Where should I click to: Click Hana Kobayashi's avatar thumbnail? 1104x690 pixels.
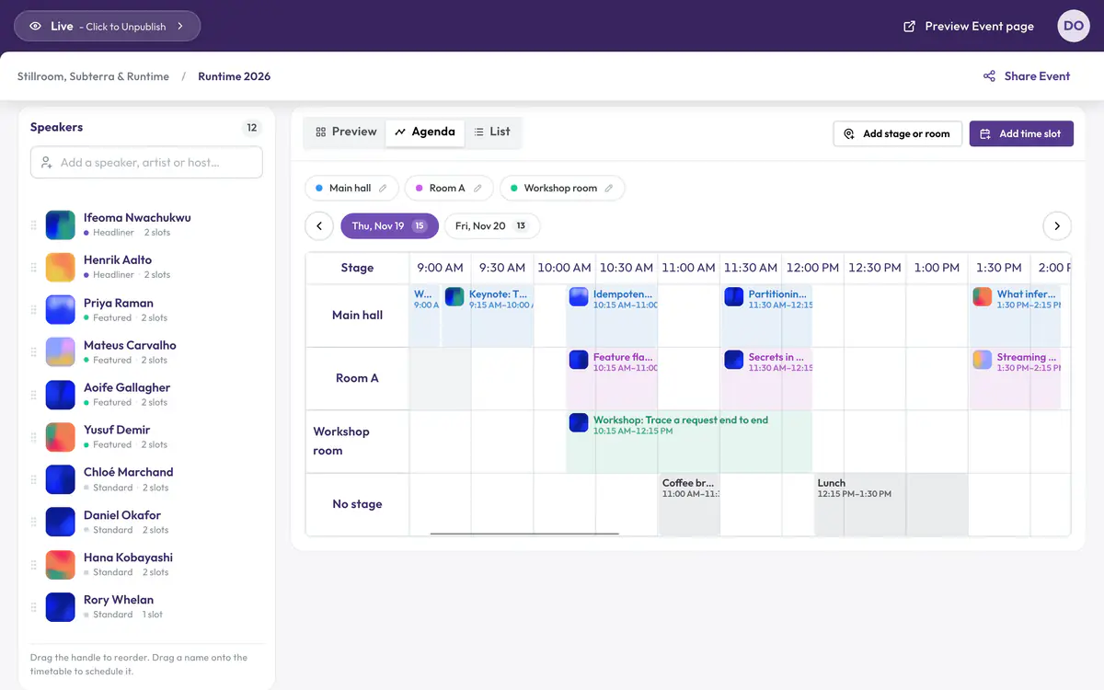point(61,564)
